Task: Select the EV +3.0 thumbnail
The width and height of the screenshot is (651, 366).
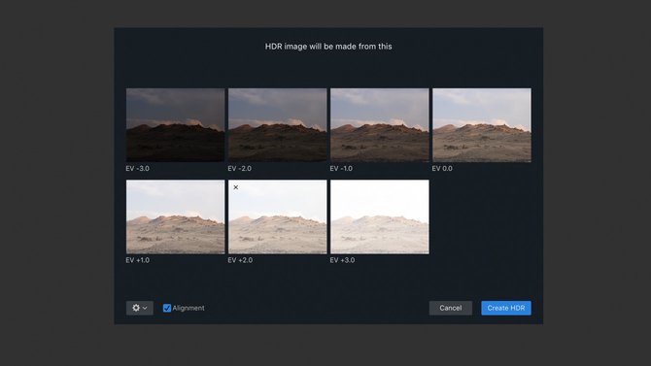Action: [380, 216]
